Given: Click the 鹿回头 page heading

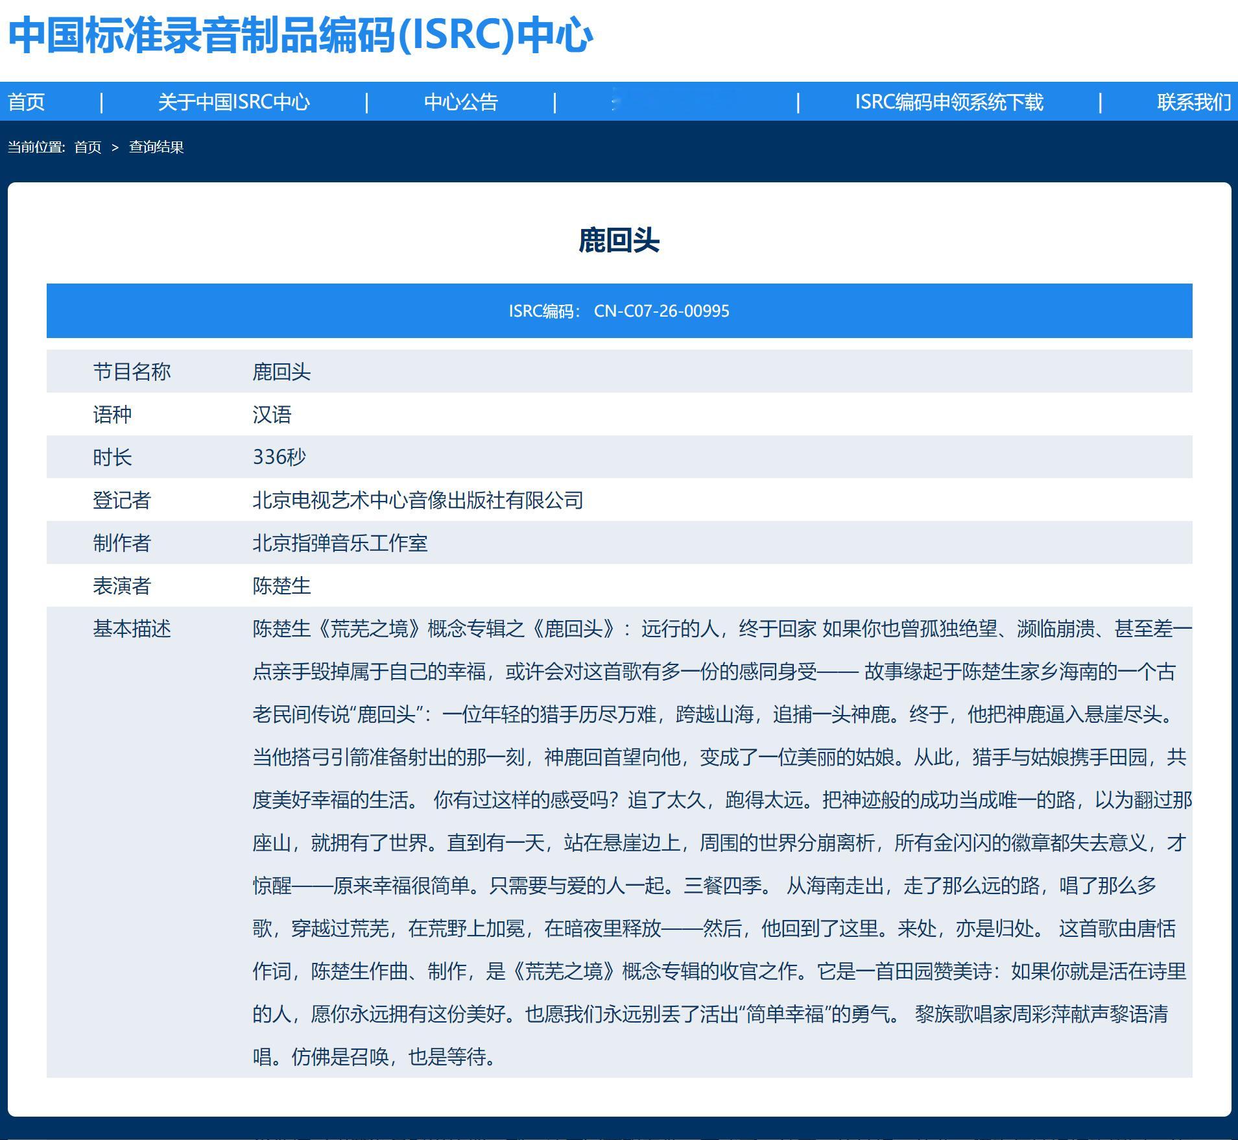Looking at the screenshot, I should point(619,241).
